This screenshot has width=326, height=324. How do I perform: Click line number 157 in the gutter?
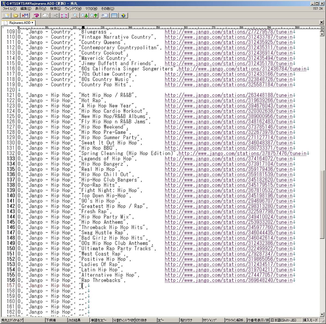click(11, 285)
